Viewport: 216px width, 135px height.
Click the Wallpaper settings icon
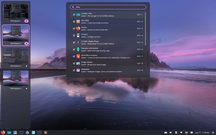pyautogui.click(x=78, y=70)
